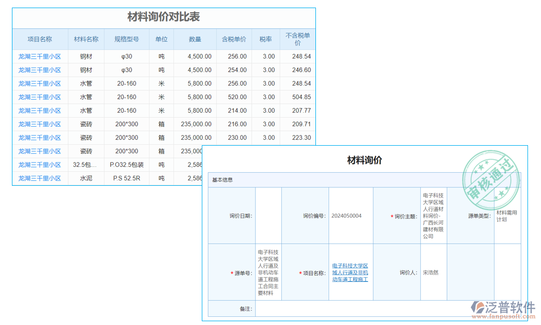Select the 钢材 row with φ30 specification
The height and width of the screenshot is (325, 541).
click(x=85, y=56)
